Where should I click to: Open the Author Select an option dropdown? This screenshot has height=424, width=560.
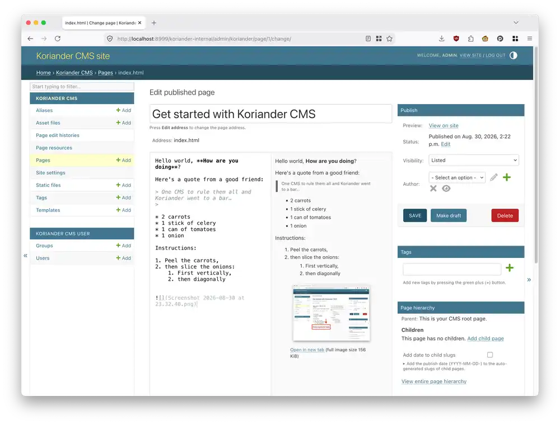pos(457,177)
